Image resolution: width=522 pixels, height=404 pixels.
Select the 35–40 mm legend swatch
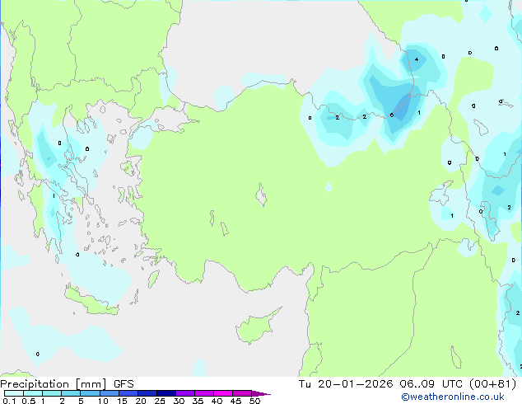pos(204,393)
